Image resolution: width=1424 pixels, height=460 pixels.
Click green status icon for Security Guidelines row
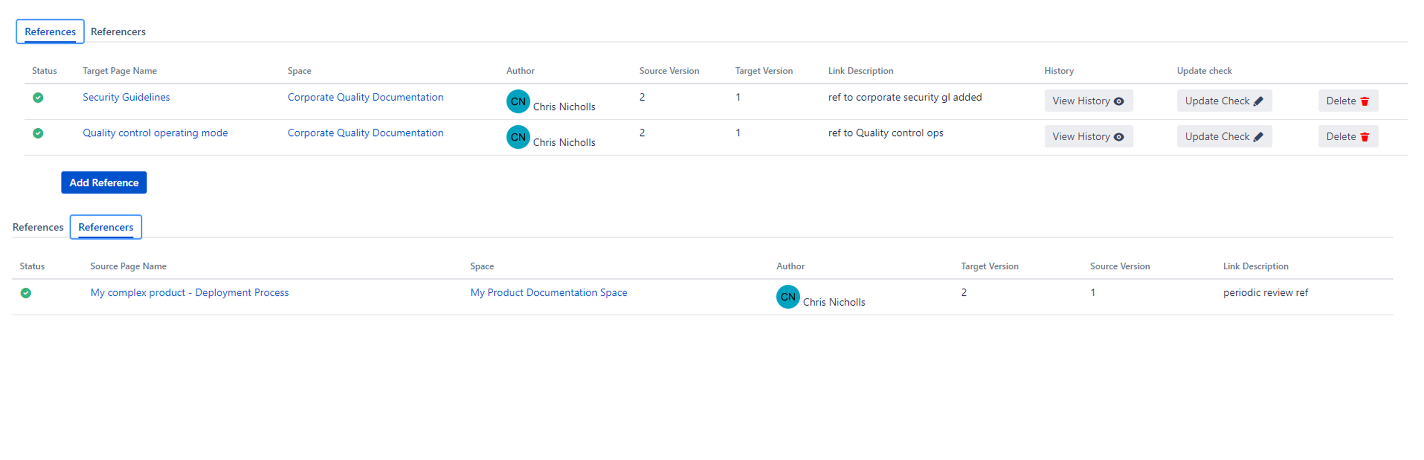[37, 97]
